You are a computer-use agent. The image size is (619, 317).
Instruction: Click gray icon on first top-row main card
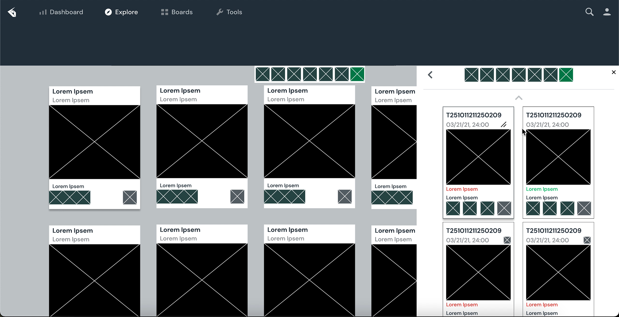coord(130,197)
